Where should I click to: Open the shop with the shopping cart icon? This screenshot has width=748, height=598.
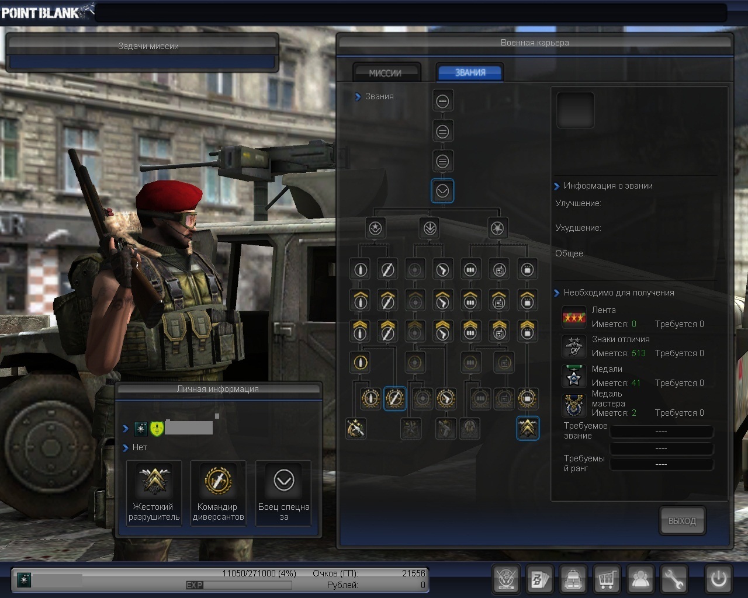[x=607, y=579]
